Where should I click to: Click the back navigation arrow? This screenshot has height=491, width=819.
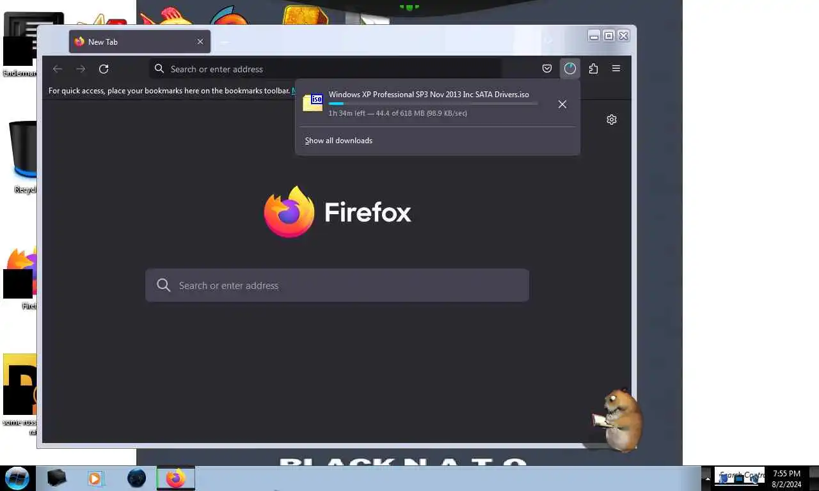[58, 69]
